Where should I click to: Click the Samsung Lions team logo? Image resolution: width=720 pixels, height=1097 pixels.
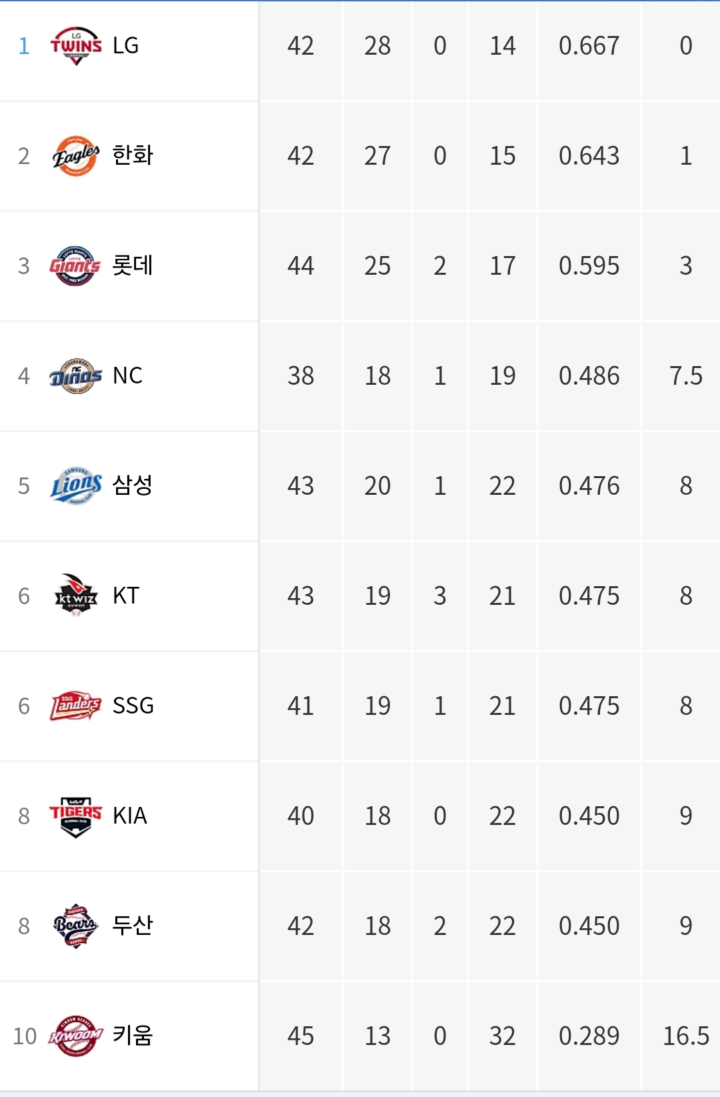(x=77, y=486)
